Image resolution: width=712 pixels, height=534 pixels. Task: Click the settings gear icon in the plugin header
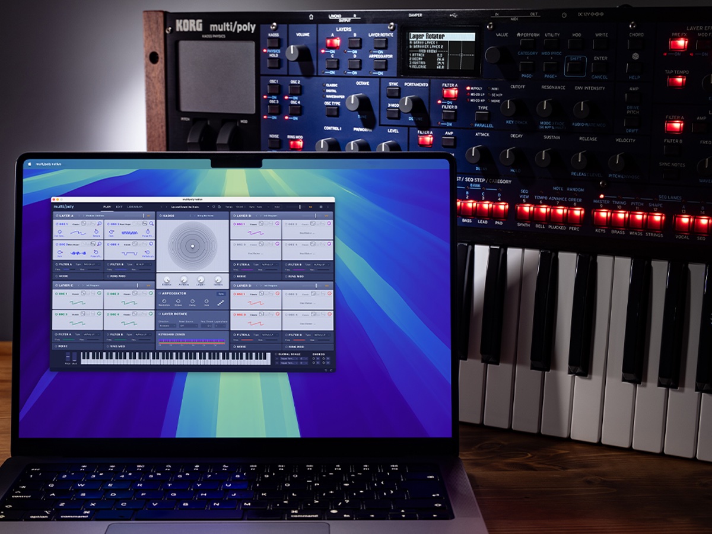tap(320, 206)
